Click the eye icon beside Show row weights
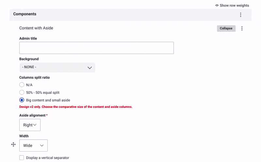 pyautogui.click(x=217, y=6)
